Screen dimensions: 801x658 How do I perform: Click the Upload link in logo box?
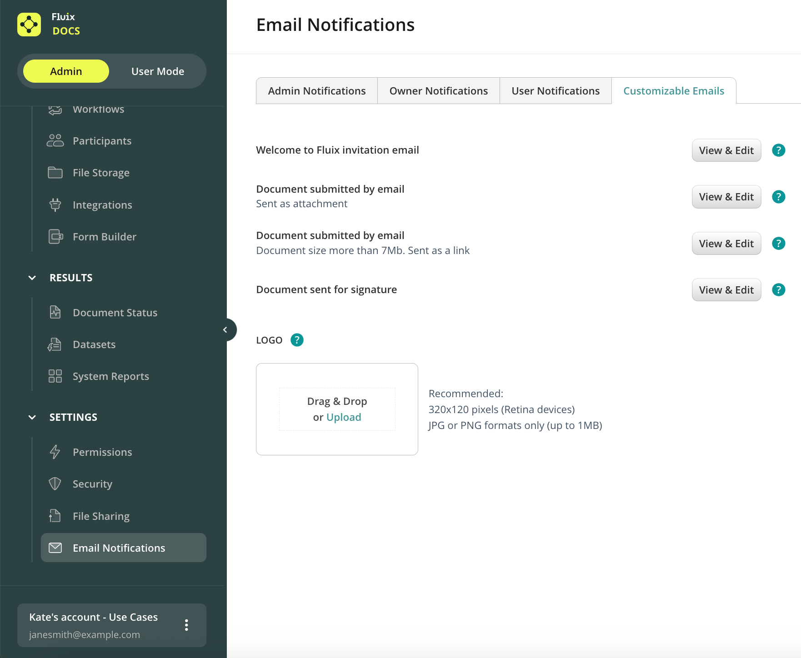pos(344,417)
